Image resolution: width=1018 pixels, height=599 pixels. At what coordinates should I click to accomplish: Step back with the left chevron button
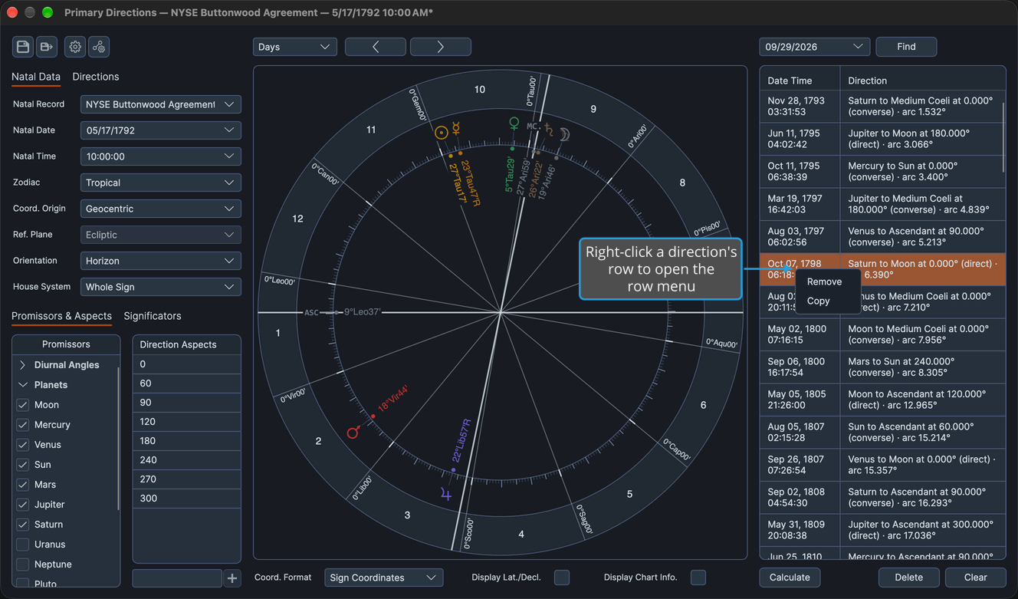(376, 47)
